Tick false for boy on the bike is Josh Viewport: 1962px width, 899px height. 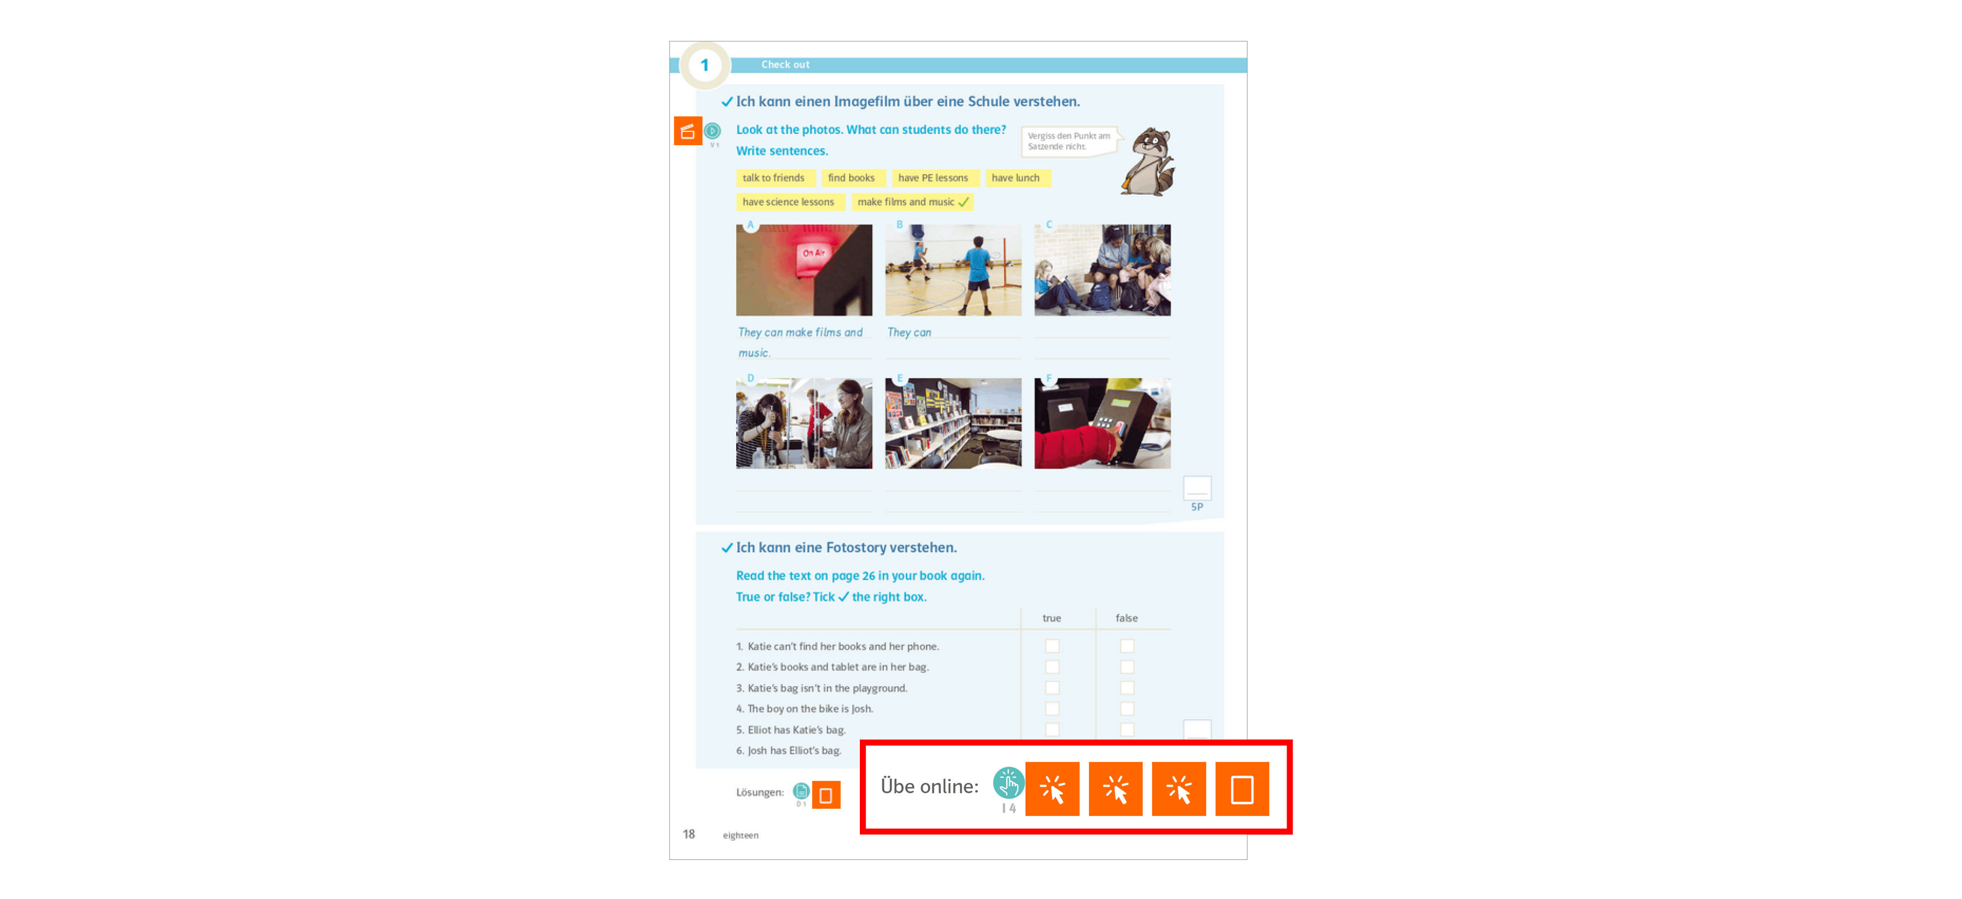[1127, 709]
